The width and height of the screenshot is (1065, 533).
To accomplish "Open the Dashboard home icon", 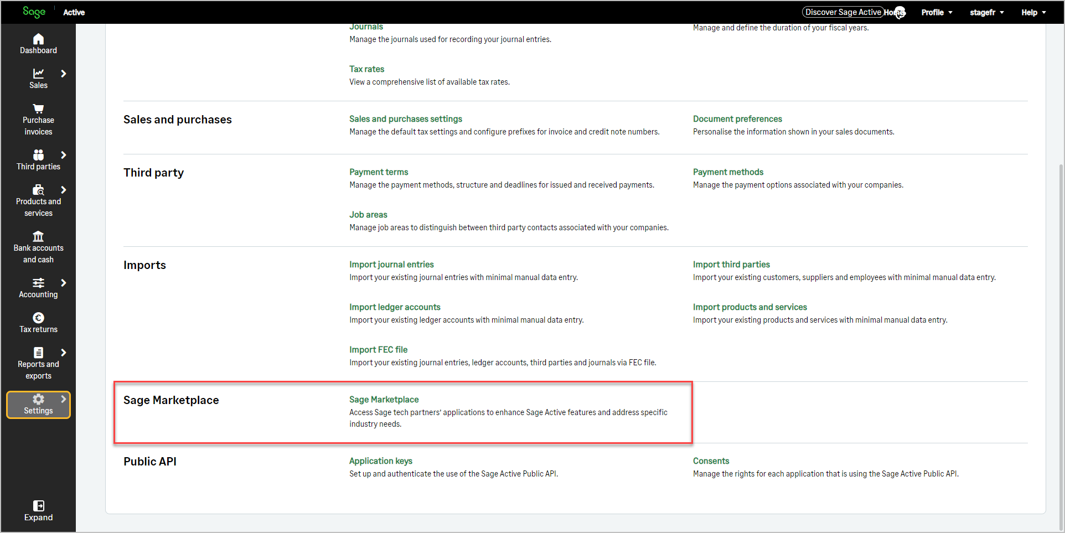I will coord(38,39).
